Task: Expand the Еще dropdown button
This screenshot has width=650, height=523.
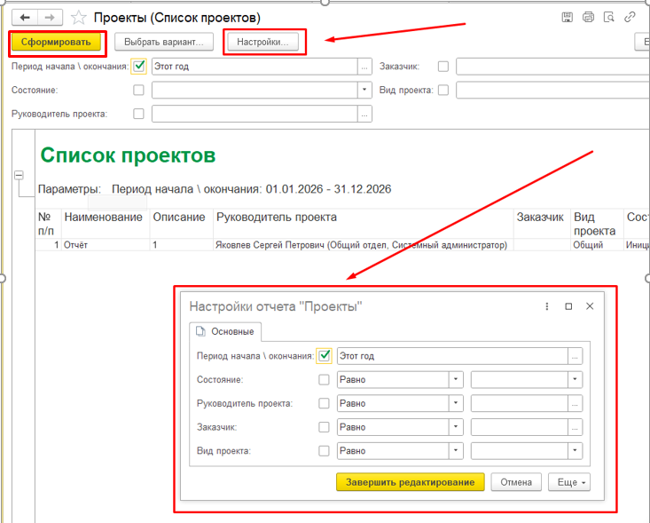Action: pos(569,482)
